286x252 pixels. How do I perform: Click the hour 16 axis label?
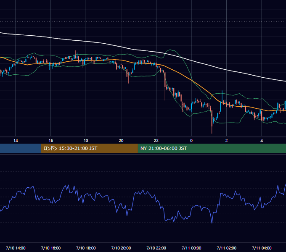pyautogui.click(x=51, y=141)
